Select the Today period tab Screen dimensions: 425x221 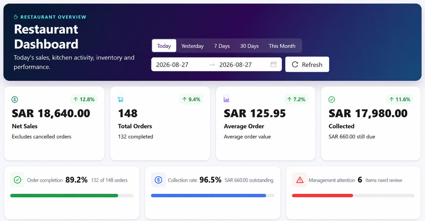tap(164, 46)
